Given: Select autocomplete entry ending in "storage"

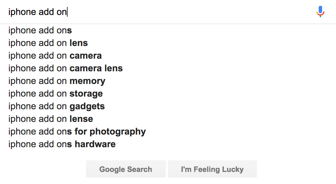Looking at the screenshot, I should tap(55, 93).
